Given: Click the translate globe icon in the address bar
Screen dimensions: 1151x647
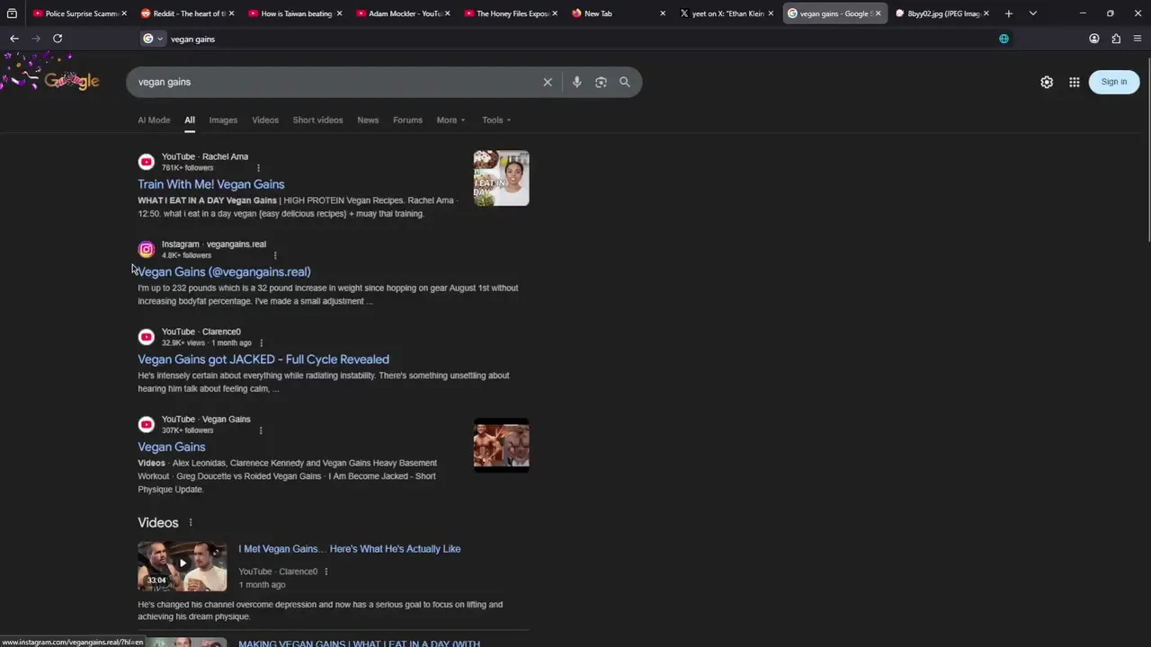Looking at the screenshot, I should (1004, 39).
